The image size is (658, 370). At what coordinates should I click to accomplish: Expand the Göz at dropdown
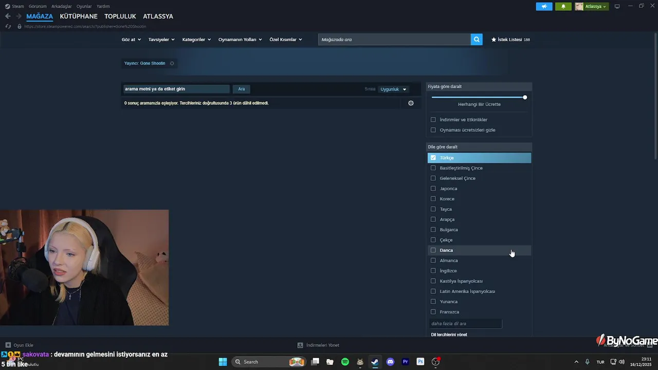tap(131, 40)
